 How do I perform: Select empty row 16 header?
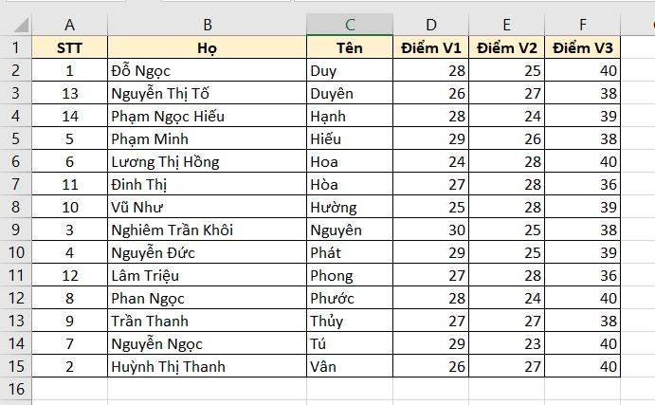point(15,389)
